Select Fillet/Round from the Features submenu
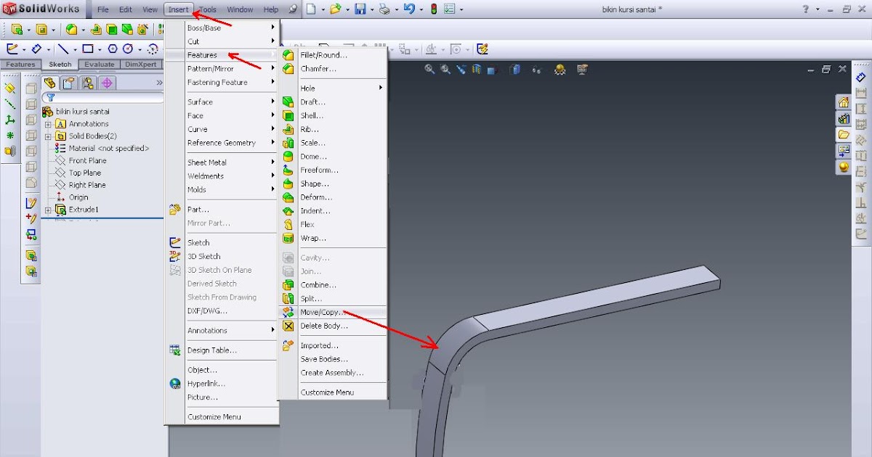The width and height of the screenshot is (872, 457). (x=326, y=54)
